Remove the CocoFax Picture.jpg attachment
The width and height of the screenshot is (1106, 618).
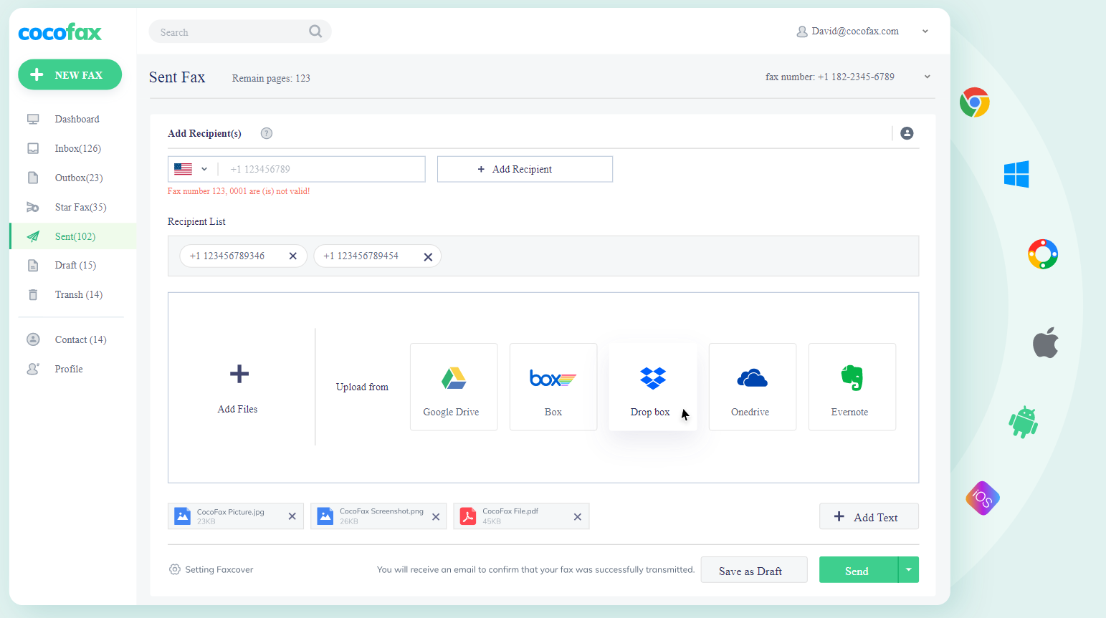click(292, 516)
